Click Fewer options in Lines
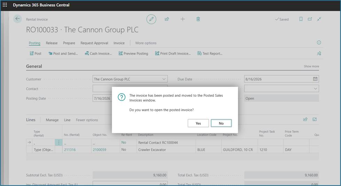The height and width of the screenshot is (186, 341). click(x=87, y=120)
